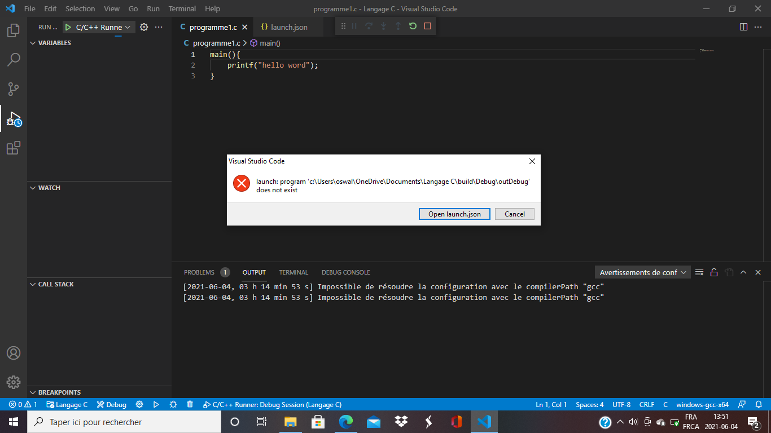
Task: Click status bar gear build icon
Action: (139, 405)
